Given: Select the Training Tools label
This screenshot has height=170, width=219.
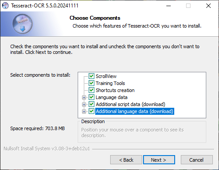Looking at the screenshot, I should pyautogui.click(x=110, y=83).
